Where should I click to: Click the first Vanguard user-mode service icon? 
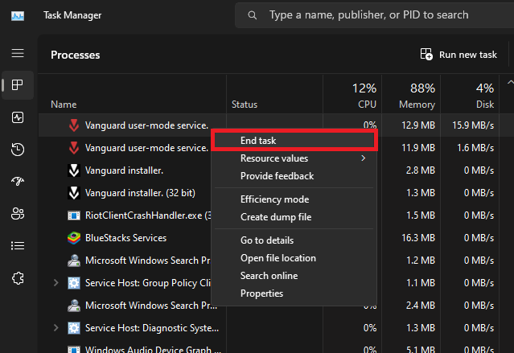[x=74, y=125]
